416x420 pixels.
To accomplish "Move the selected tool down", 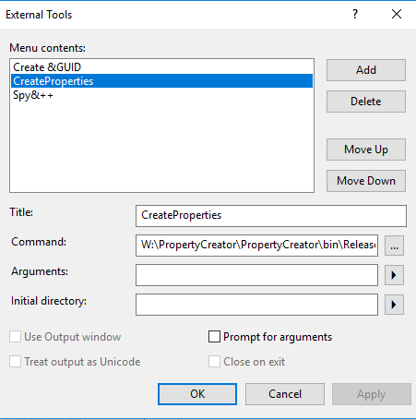I will click(366, 181).
